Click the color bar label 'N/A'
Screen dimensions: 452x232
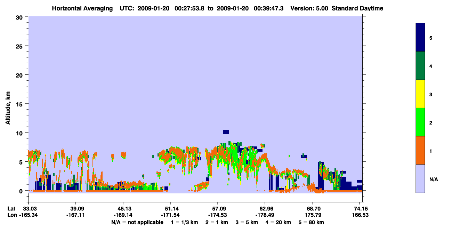[433, 179]
